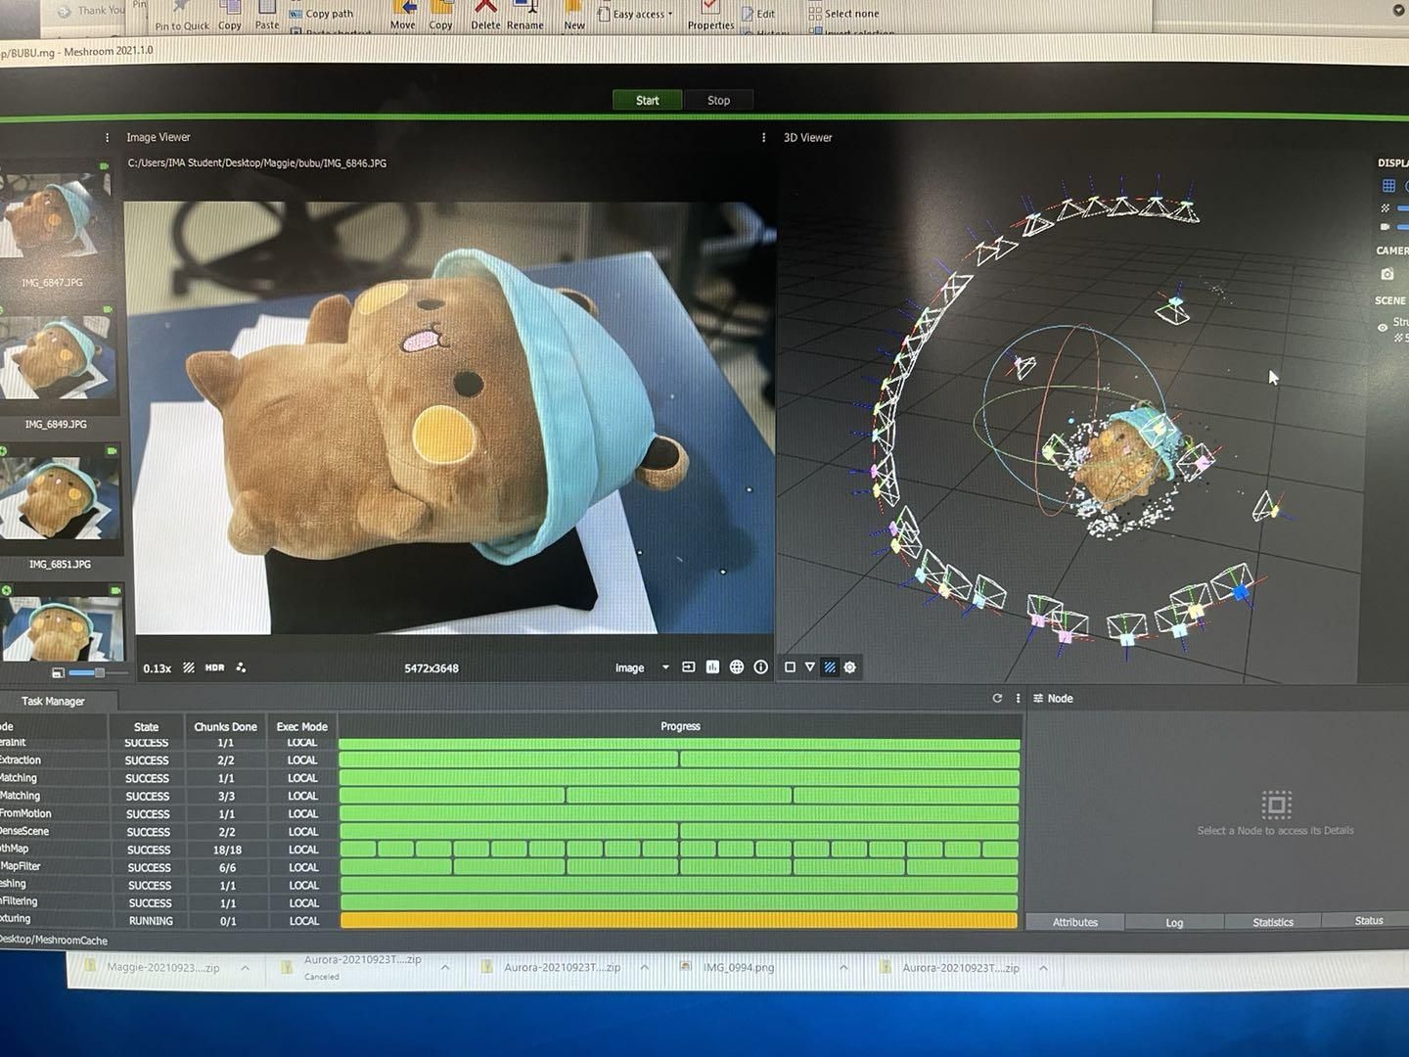Switch to the Task Manager tab
Screen dimensions: 1409x1057
pyautogui.click(x=54, y=701)
